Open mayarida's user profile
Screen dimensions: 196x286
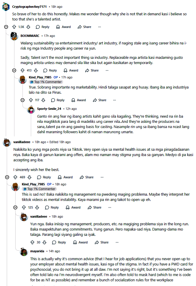click(x=37, y=251)
